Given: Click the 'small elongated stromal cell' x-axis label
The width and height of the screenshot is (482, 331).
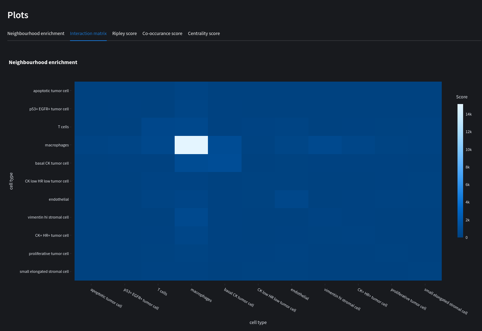Looking at the screenshot, I should (x=446, y=301).
